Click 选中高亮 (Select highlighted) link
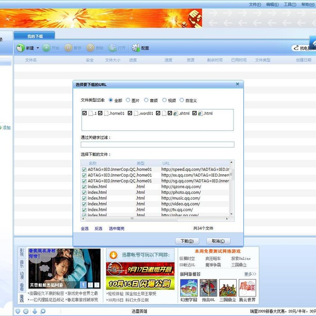Screen dimensions: 316x316 point(117,229)
